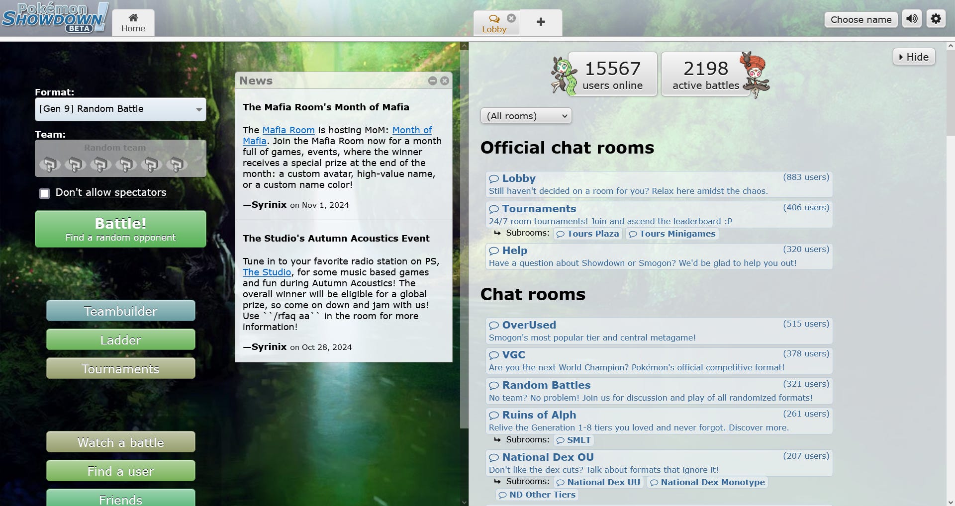Open the settings gear icon
Image resolution: width=955 pixels, height=506 pixels.
click(936, 18)
